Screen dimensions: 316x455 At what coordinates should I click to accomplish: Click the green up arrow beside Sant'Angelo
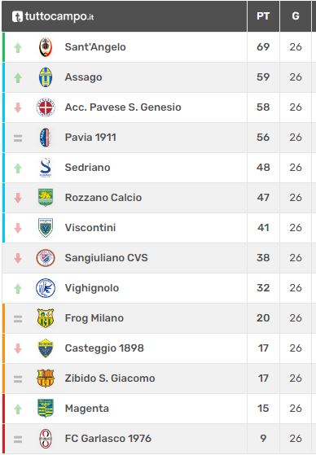coord(18,47)
